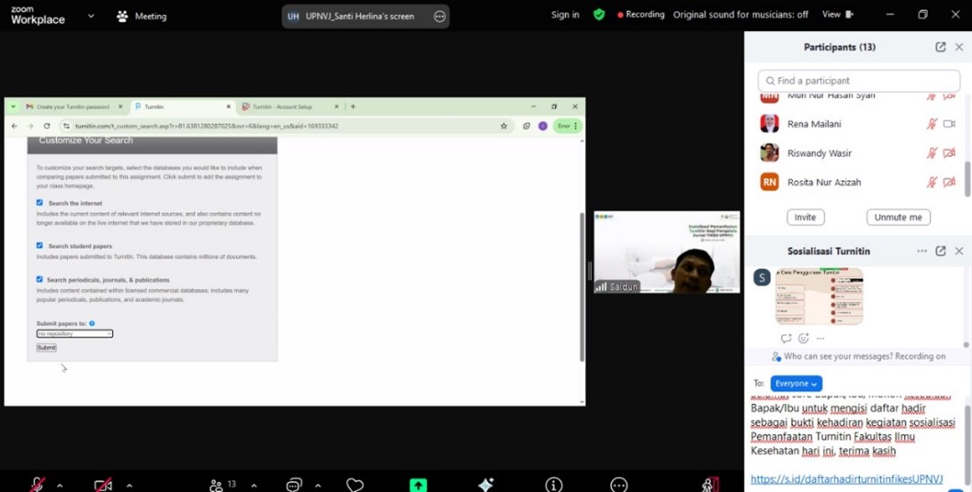The width and height of the screenshot is (972, 492).
Task: Expand audio options arrow beside microphone
Action: coord(60,485)
